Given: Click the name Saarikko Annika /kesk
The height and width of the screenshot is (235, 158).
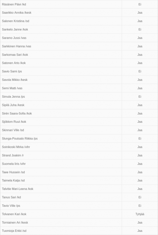Looking at the screenshot, I should pos(16,13).
